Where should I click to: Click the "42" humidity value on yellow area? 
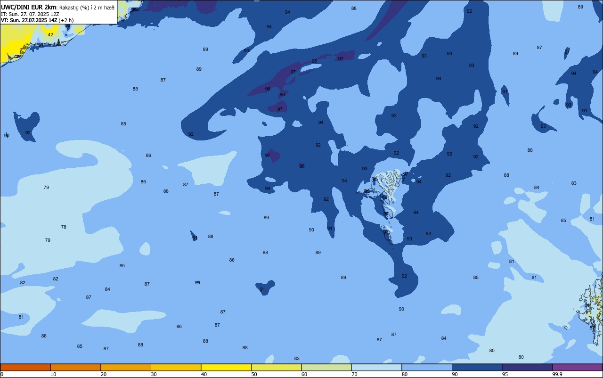point(50,35)
